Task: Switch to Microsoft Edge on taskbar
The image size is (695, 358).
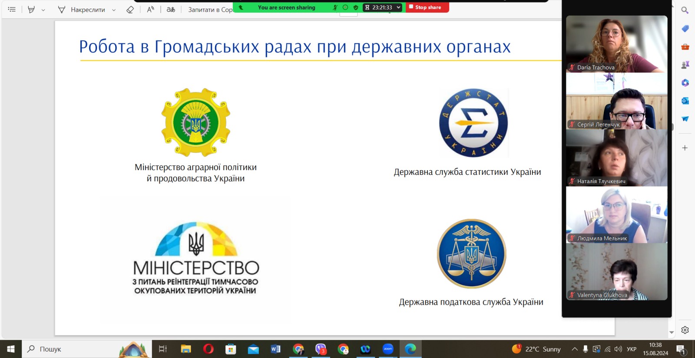Action: point(410,349)
